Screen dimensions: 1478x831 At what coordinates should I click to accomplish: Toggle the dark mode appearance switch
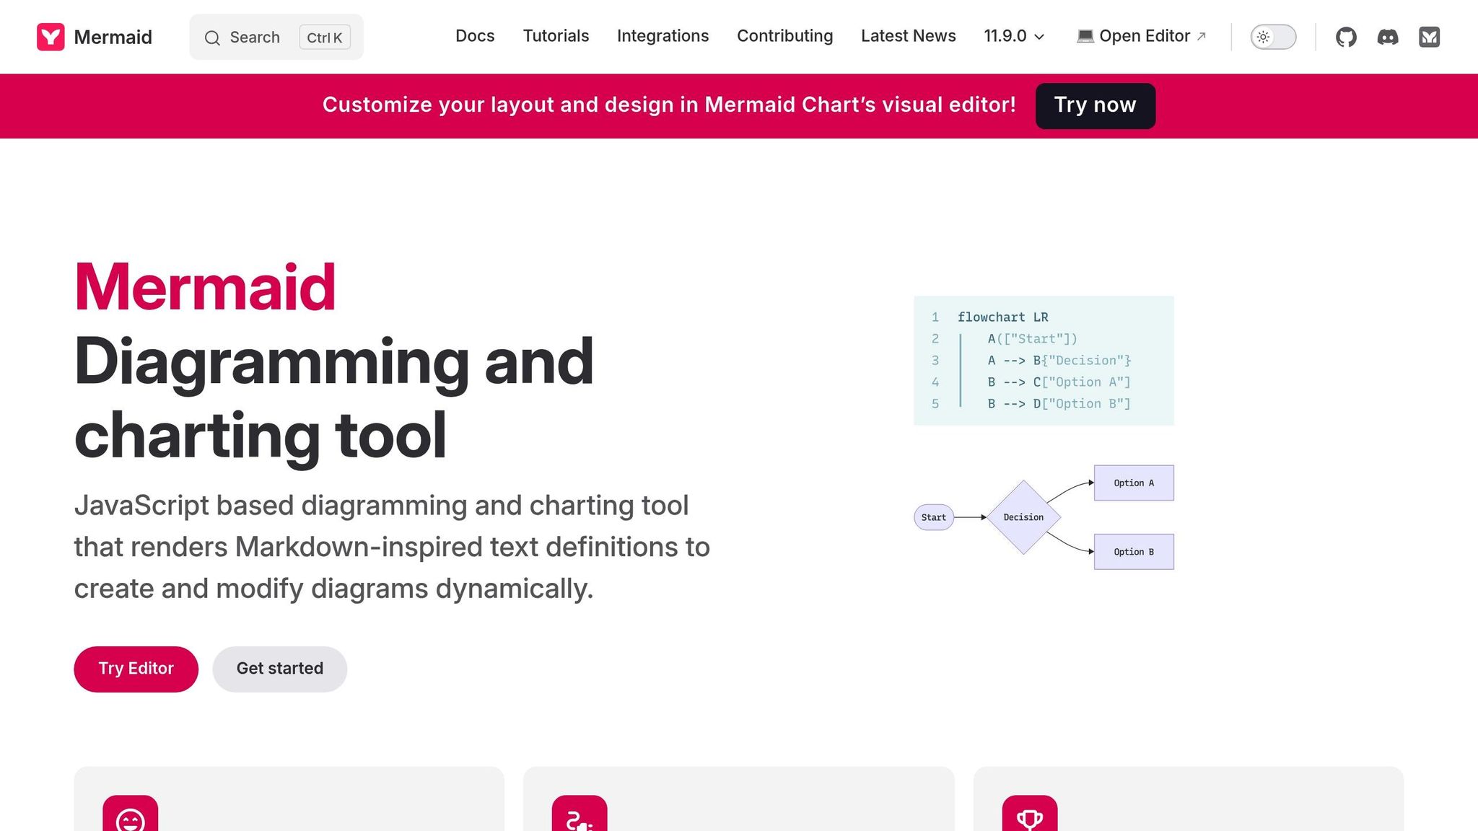(x=1273, y=37)
